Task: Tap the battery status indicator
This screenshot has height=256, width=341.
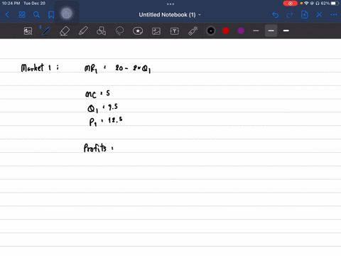Action: tap(335, 4)
